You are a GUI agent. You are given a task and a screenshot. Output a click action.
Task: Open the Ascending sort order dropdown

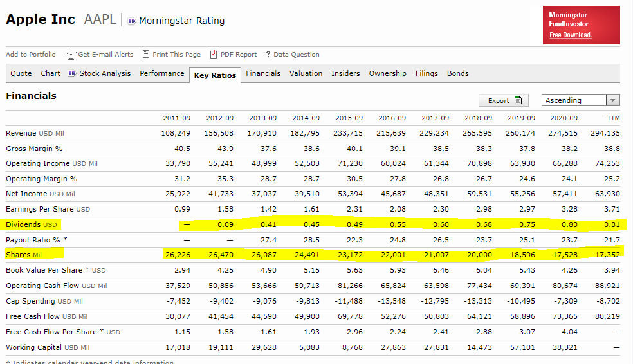[x=580, y=100]
